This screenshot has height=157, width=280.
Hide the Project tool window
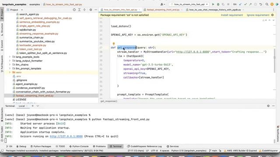pyautogui.click(x=96, y=10)
